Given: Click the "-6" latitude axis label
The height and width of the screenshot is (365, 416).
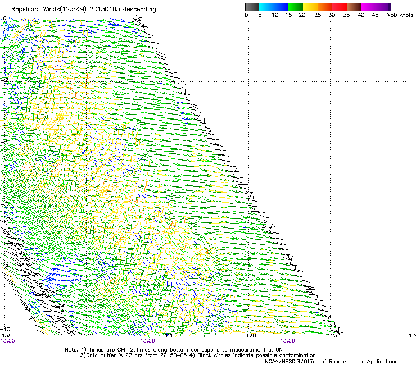Looking at the screenshot, I should click(5, 204).
